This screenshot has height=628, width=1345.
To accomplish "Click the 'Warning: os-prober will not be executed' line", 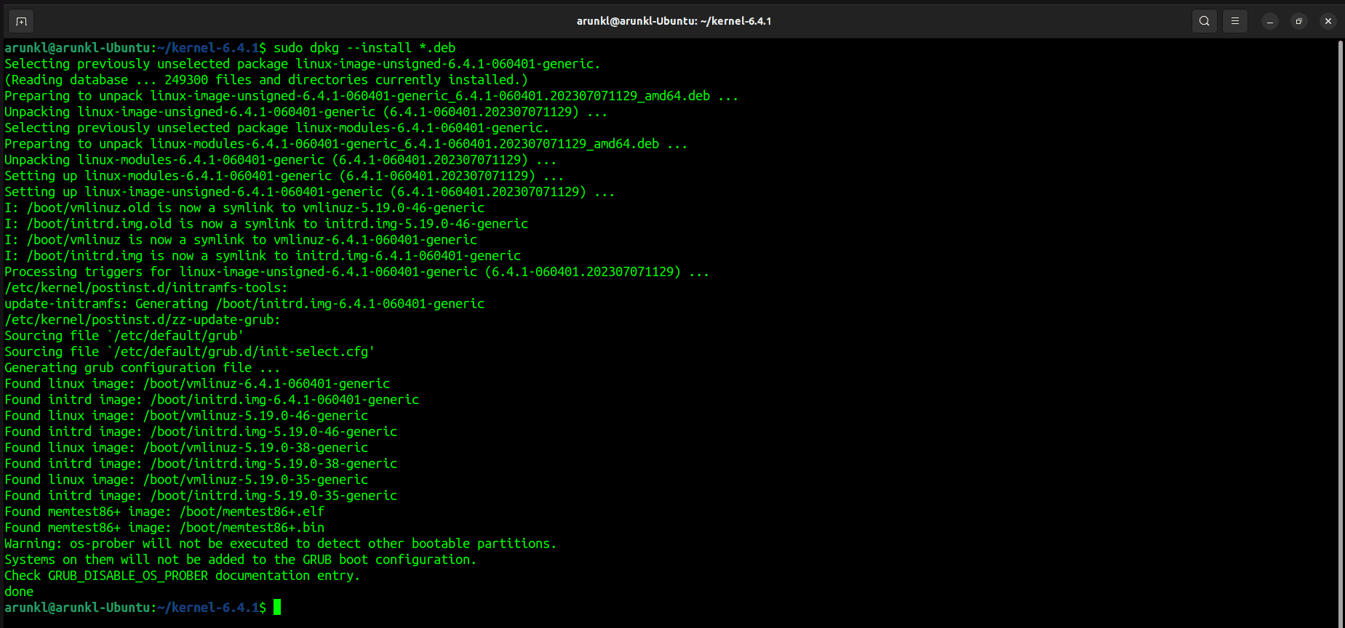I will (281, 544).
